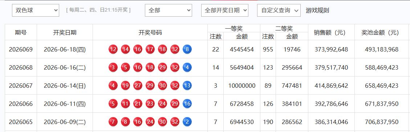Click issue number 2026067
The width and height of the screenshot is (410, 132).
21,86
